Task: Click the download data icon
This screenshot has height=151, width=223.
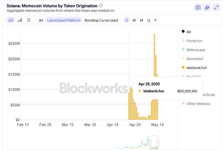Action: [207, 8]
